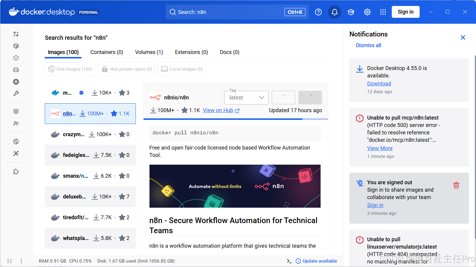
Task: Select the tiredofit/... image result
Action: pos(90,217)
